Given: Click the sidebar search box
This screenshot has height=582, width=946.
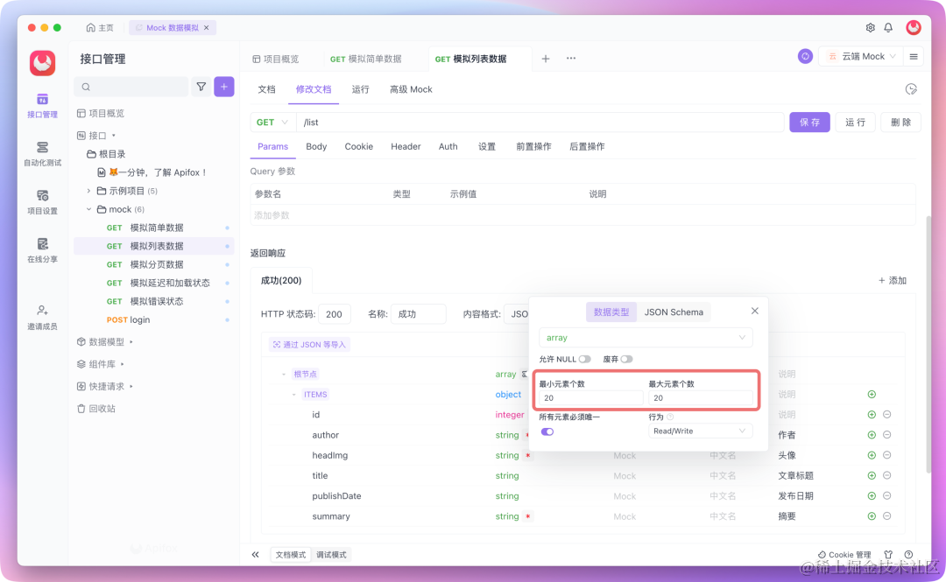Looking at the screenshot, I should [x=131, y=87].
